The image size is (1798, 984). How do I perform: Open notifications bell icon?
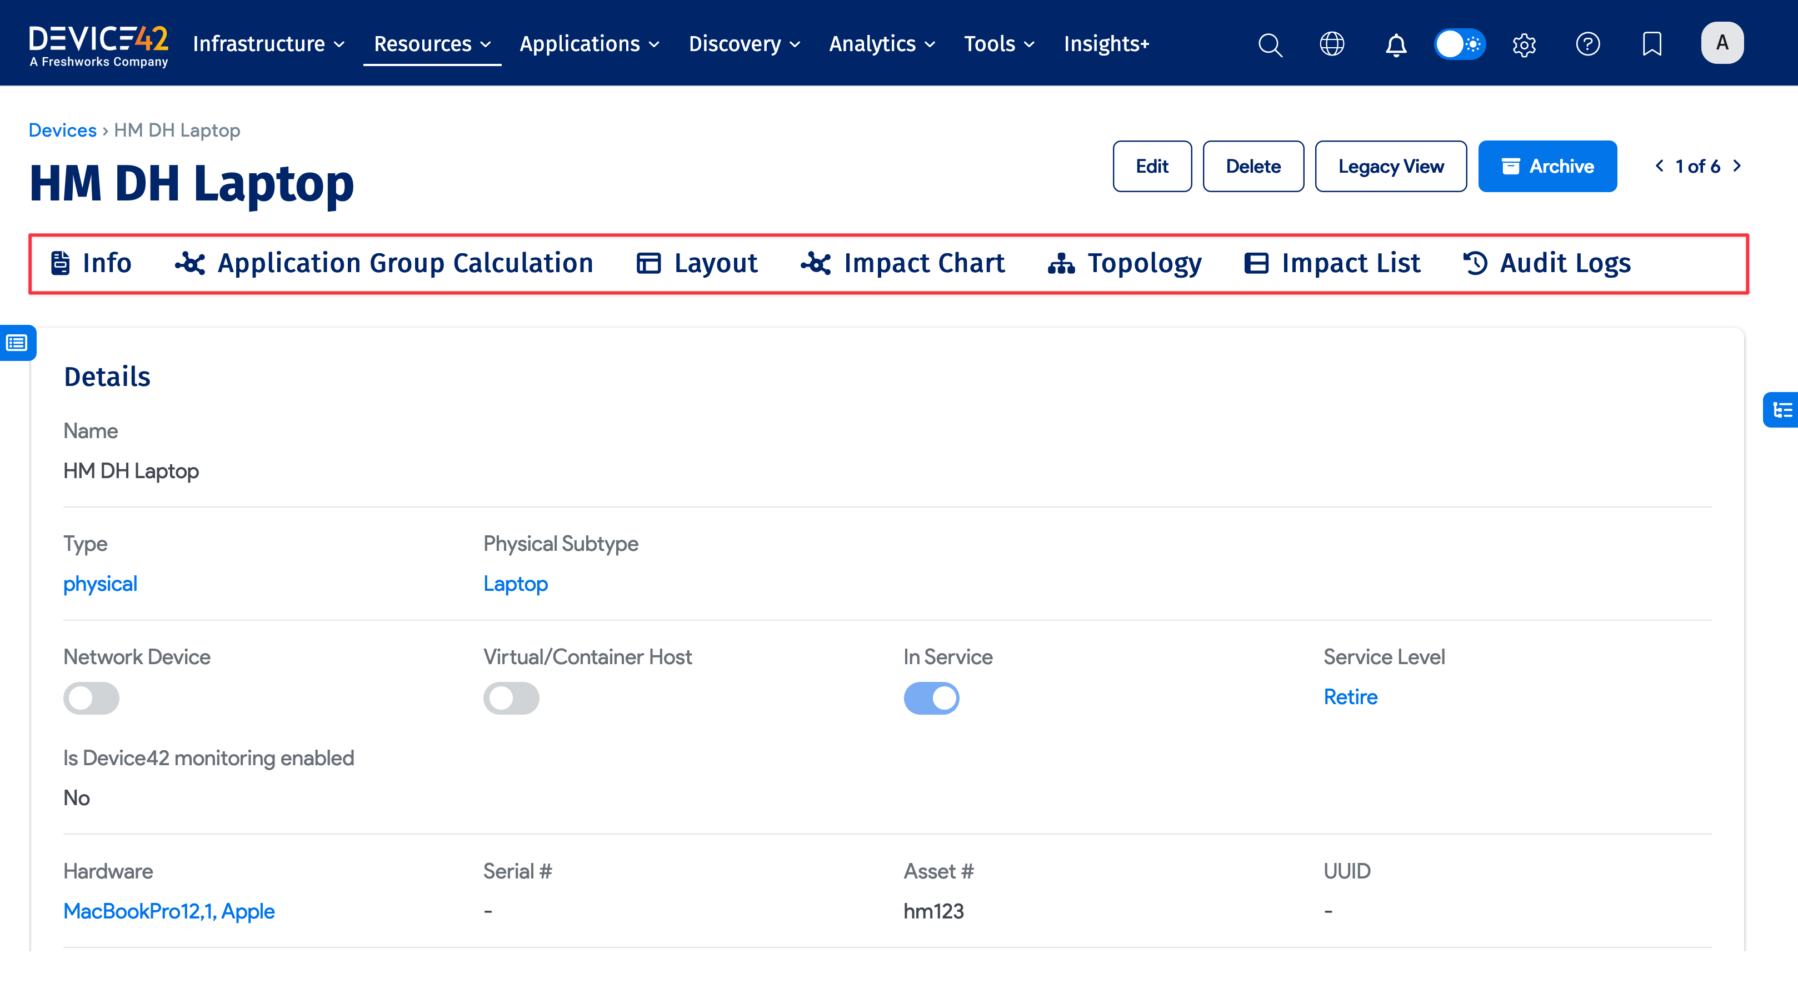pyautogui.click(x=1396, y=44)
